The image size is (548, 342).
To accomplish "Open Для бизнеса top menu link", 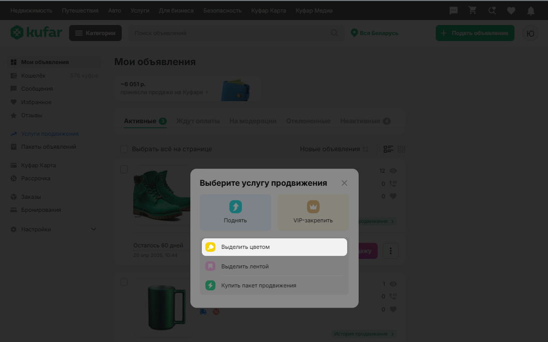I will click(176, 11).
